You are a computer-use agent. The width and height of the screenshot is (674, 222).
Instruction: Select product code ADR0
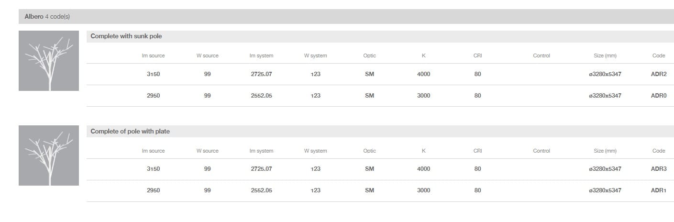point(658,96)
